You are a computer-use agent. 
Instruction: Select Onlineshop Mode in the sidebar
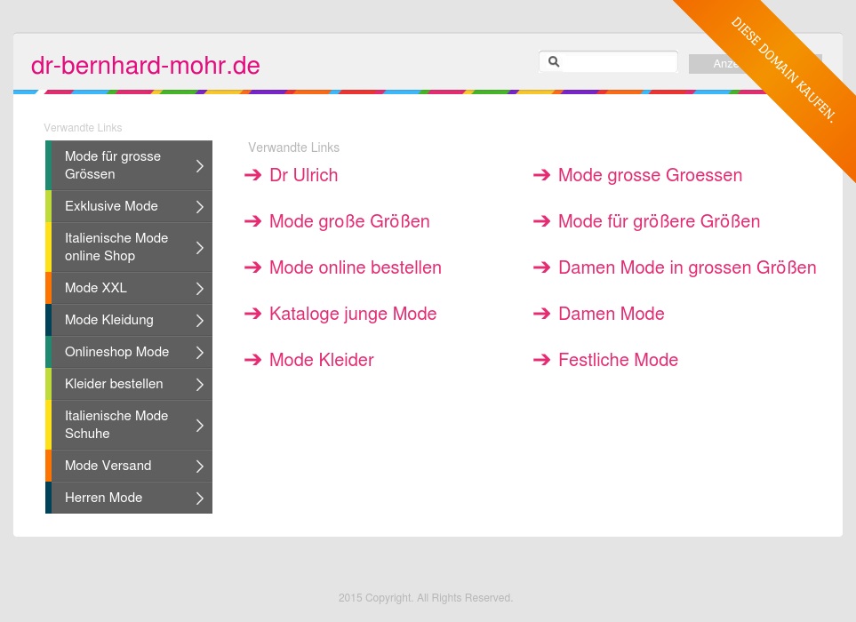click(x=116, y=352)
